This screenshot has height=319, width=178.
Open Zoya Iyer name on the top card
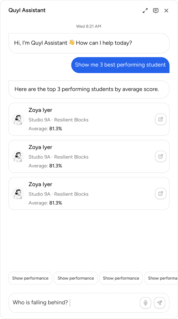[x=40, y=110]
